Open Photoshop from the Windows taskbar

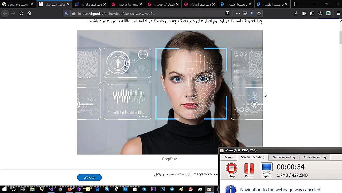click(x=163, y=189)
